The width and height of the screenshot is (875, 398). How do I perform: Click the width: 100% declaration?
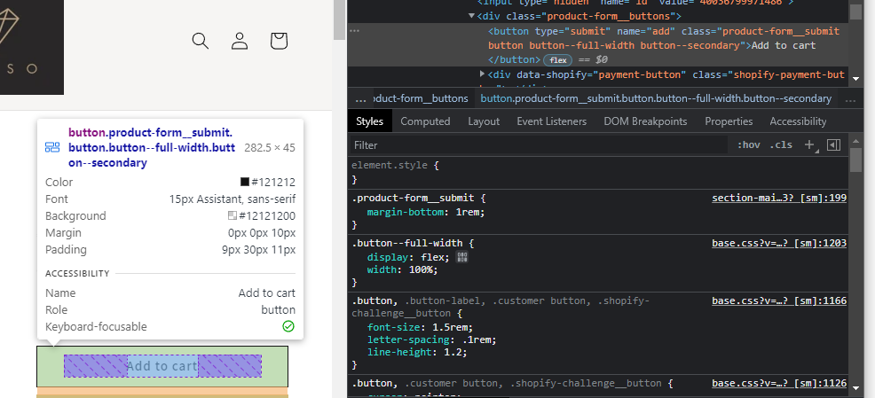point(402,269)
